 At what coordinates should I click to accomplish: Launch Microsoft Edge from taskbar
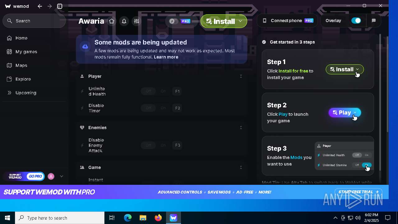pyautogui.click(x=128, y=218)
